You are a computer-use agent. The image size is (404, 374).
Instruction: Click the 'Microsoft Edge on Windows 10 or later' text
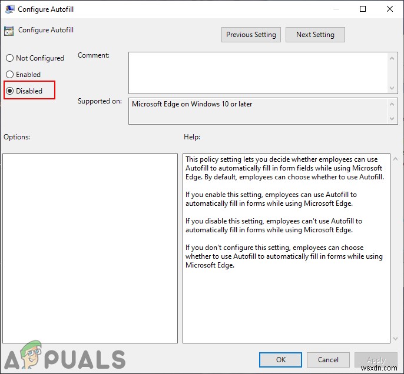192,104
